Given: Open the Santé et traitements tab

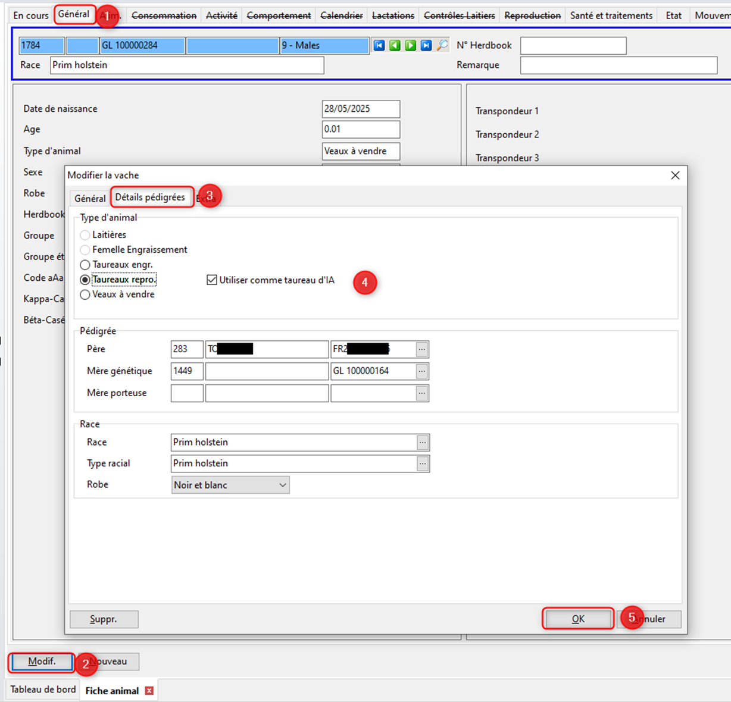Looking at the screenshot, I should tap(611, 15).
